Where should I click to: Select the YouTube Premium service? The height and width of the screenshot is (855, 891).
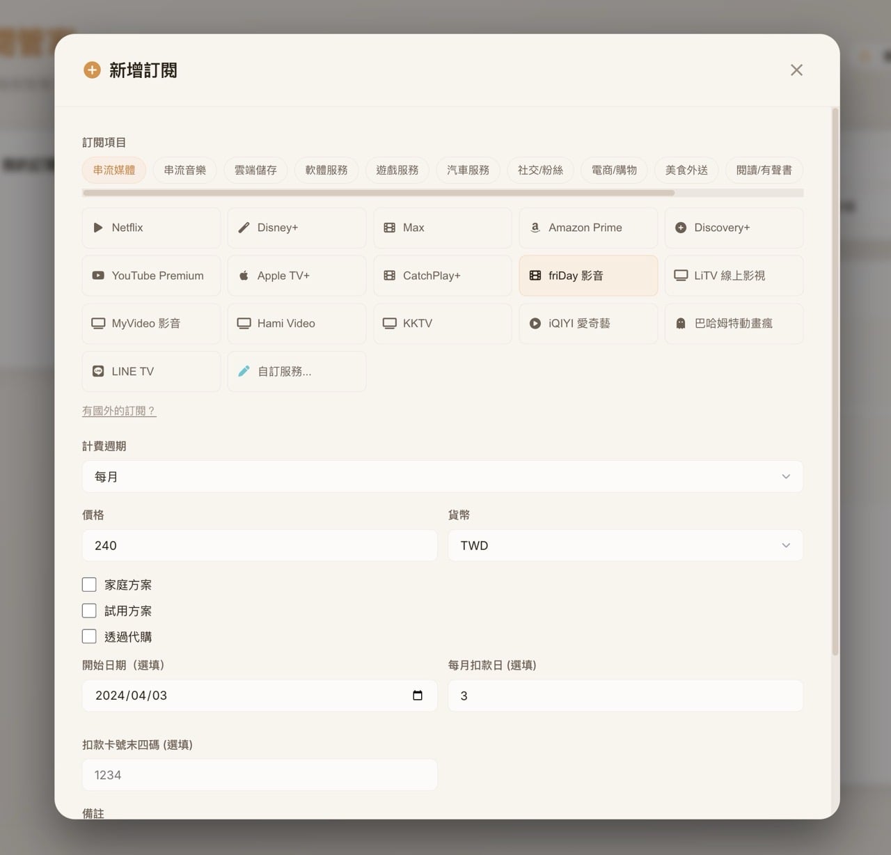pyautogui.click(x=150, y=275)
